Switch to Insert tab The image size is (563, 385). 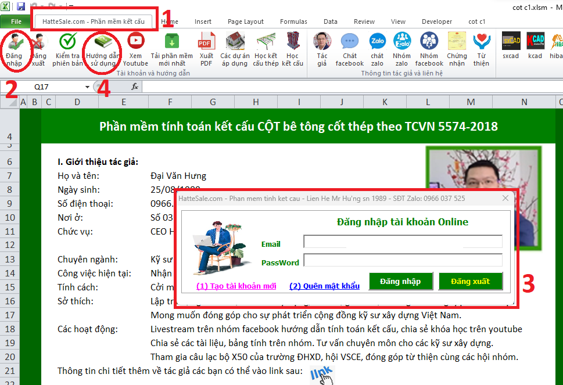203,21
